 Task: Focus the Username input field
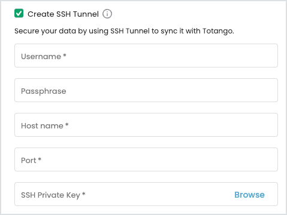point(146,56)
